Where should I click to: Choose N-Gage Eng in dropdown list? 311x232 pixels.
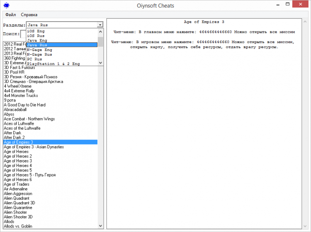pyautogui.click(x=62, y=50)
